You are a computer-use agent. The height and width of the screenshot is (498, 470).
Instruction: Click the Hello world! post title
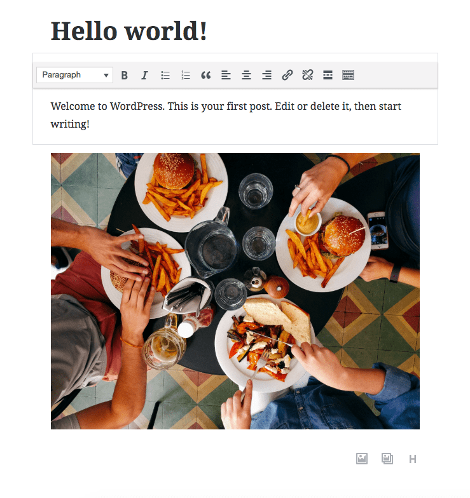click(128, 31)
